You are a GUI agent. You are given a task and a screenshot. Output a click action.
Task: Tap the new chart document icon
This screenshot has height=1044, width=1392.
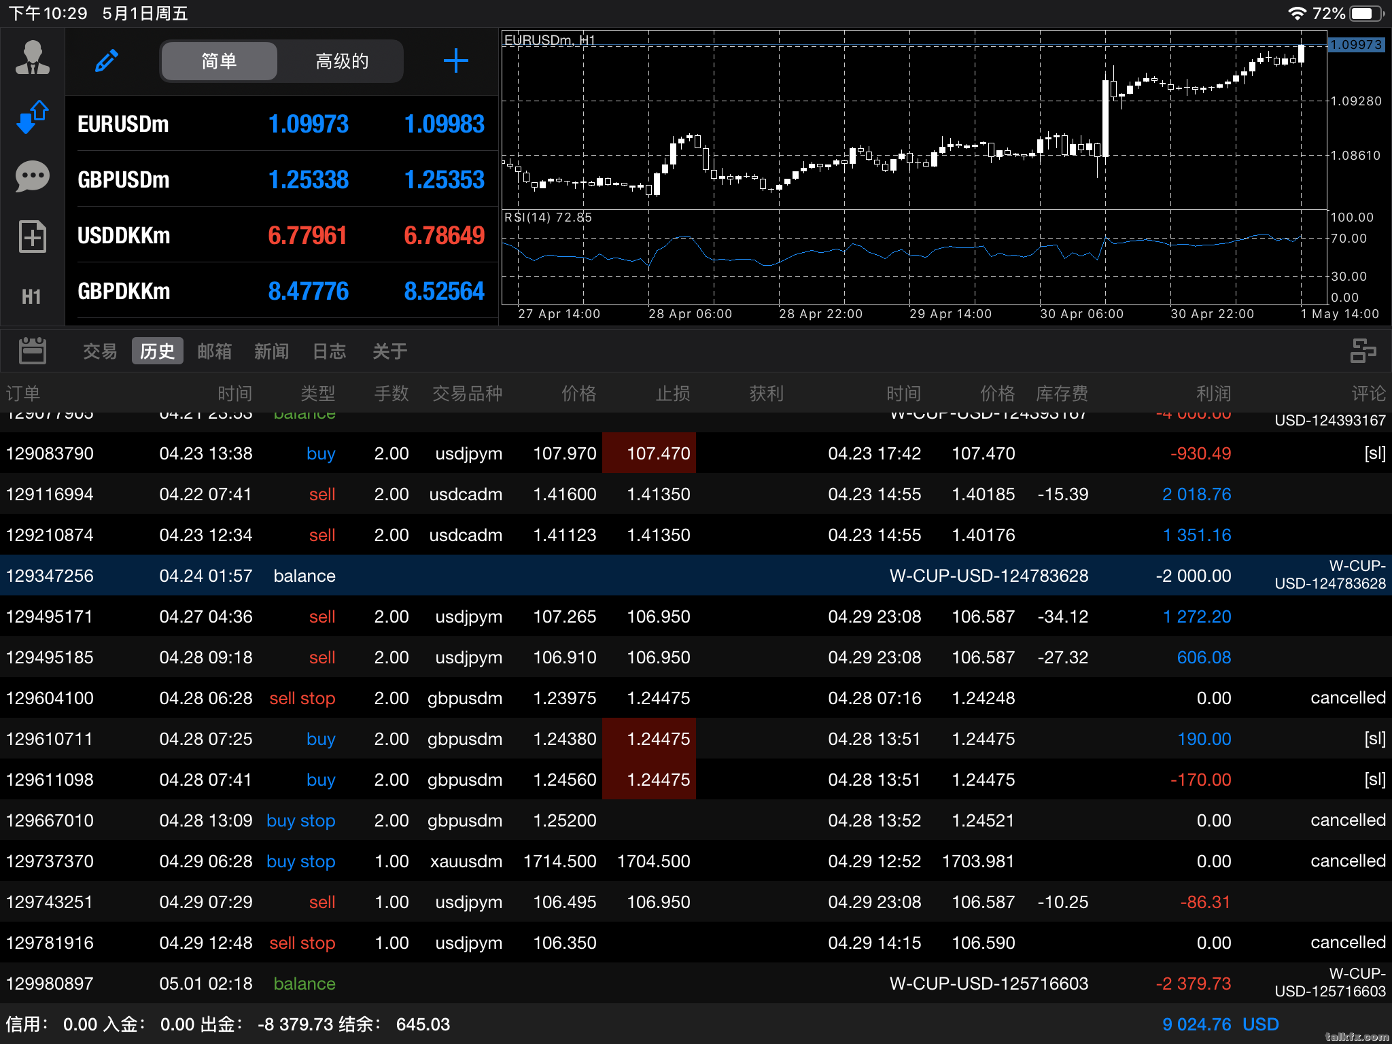click(x=32, y=237)
